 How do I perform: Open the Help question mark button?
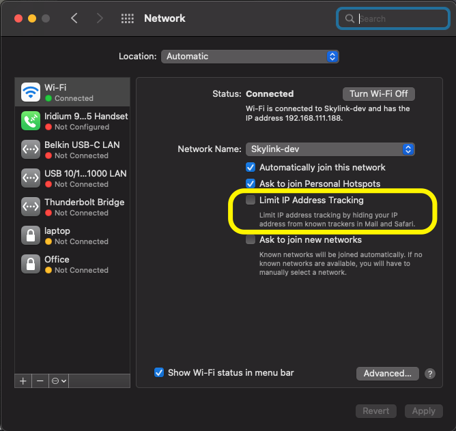click(x=430, y=374)
